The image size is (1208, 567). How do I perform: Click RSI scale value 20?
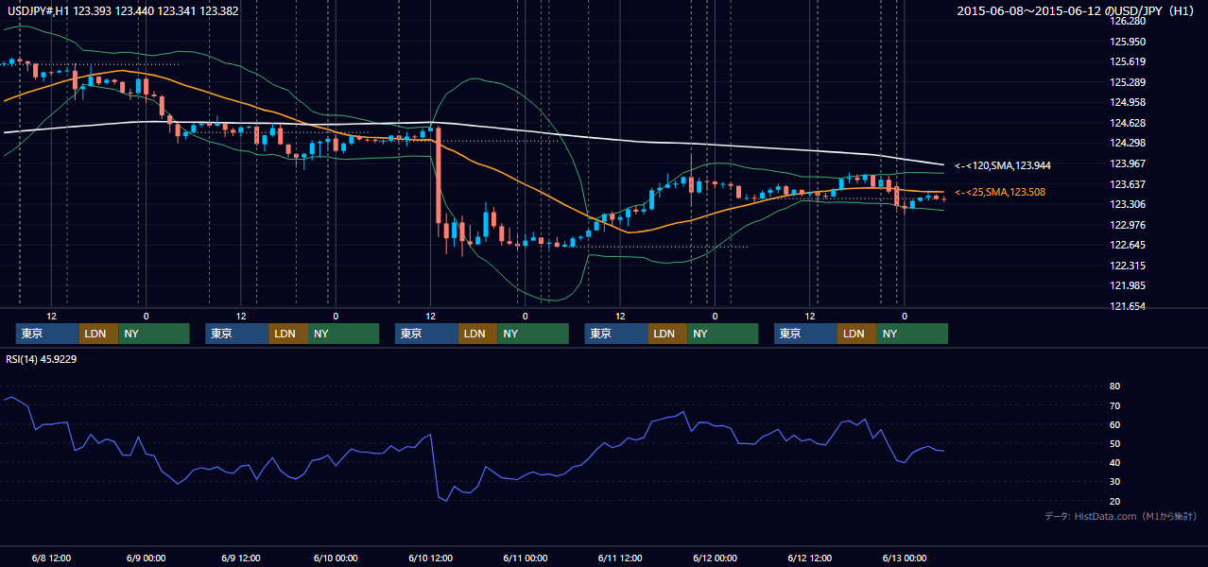tap(1115, 501)
